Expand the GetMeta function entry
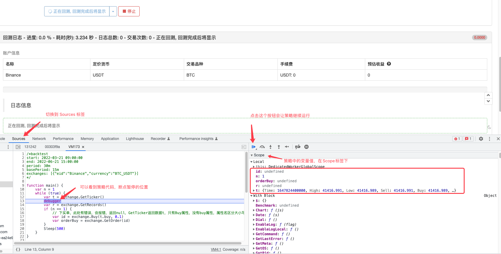The image size is (501, 254). pos(254,244)
